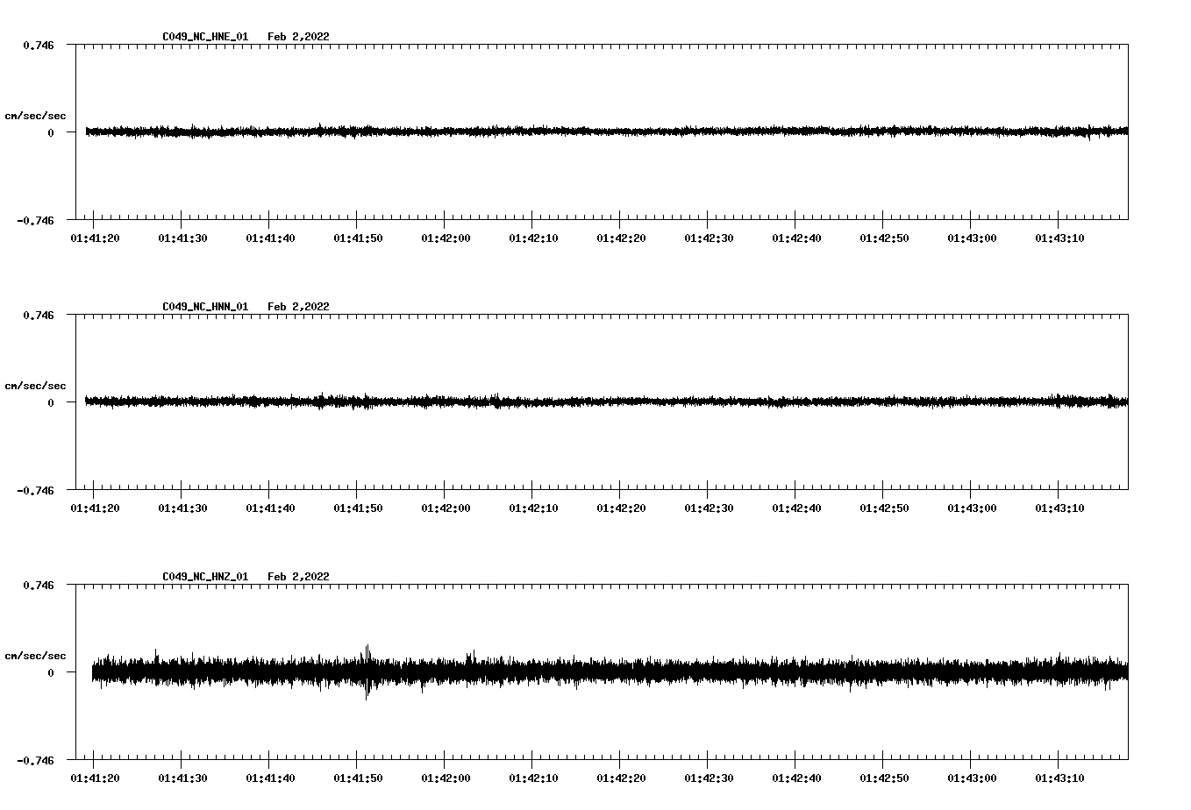The height and width of the screenshot is (810, 1191).
Task: Click the -0.746 lower limit on HNN plot
Action: (35, 490)
